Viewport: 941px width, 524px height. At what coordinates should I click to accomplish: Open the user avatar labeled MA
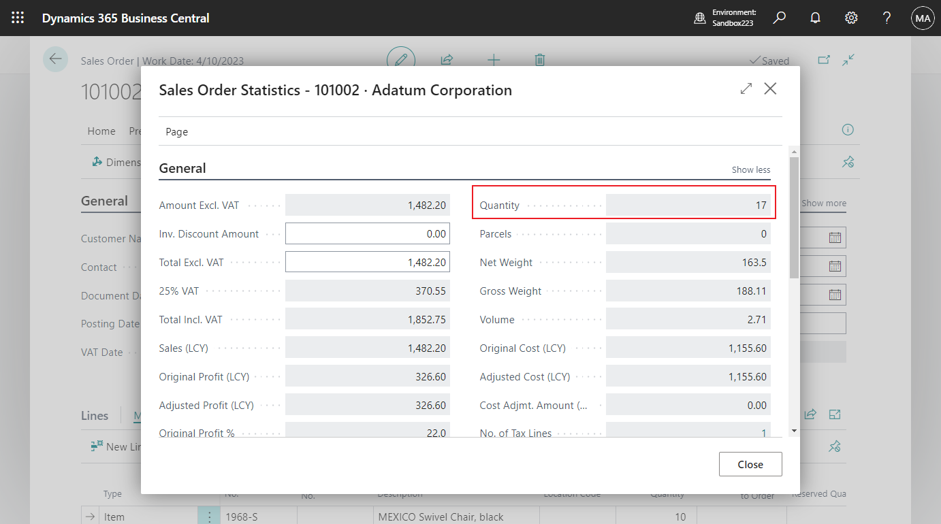click(x=923, y=18)
